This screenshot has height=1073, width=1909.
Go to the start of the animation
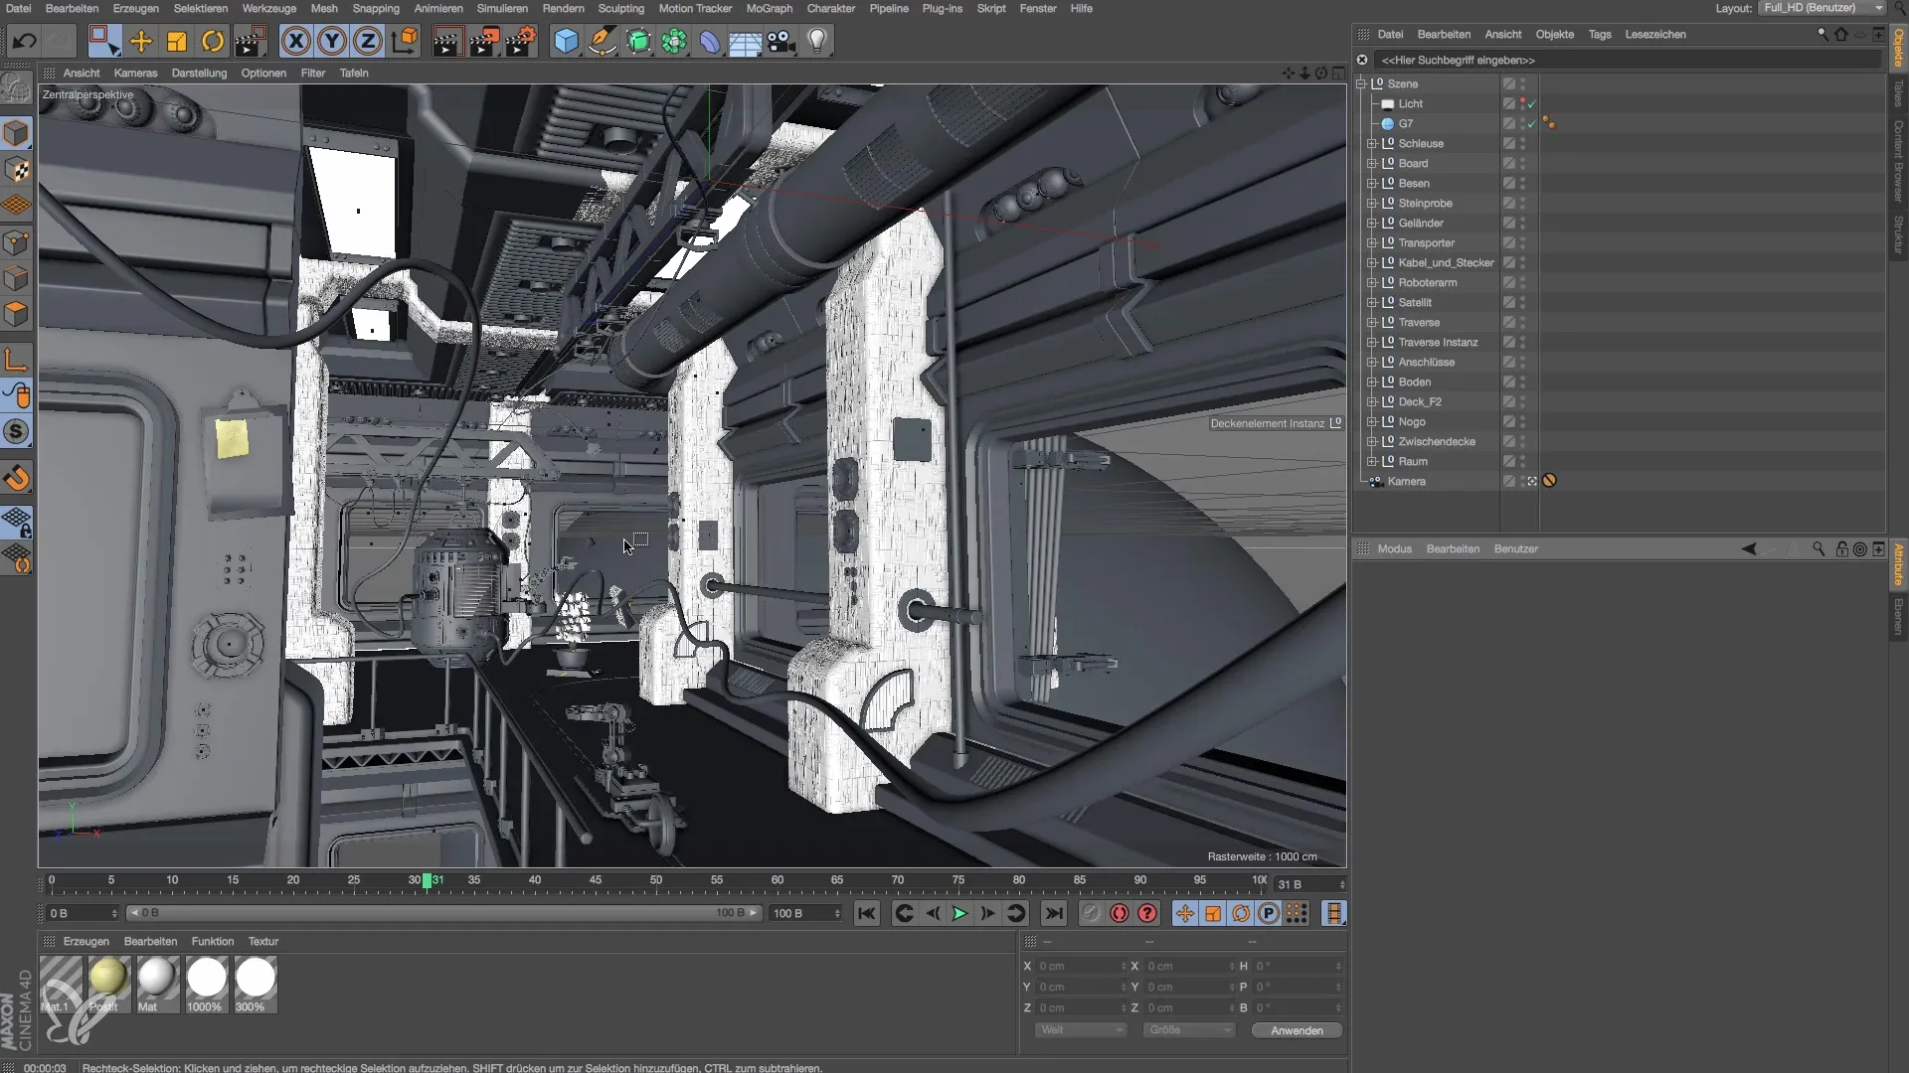click(867, 913)
